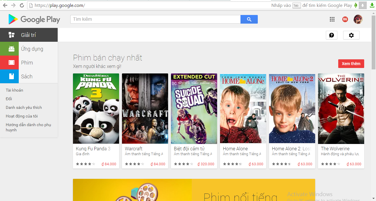Click the ₫84.000 price under Kung Fu Panda 3
The height and width of the screenshot is (201, 376).
pyautogui.click(x=109, y=164)
